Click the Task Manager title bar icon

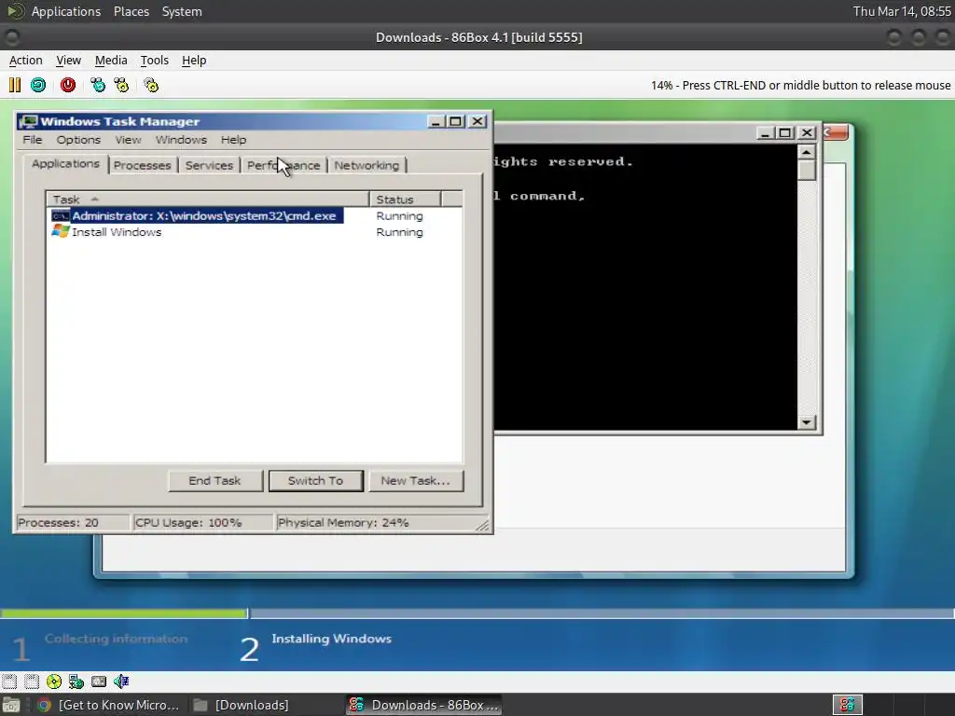click(x=28, y=121)
